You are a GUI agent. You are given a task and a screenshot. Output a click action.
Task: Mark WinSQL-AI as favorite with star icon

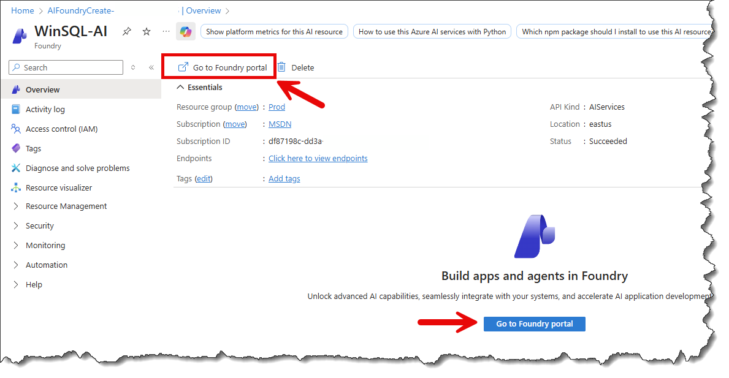[x=147, y=31]
